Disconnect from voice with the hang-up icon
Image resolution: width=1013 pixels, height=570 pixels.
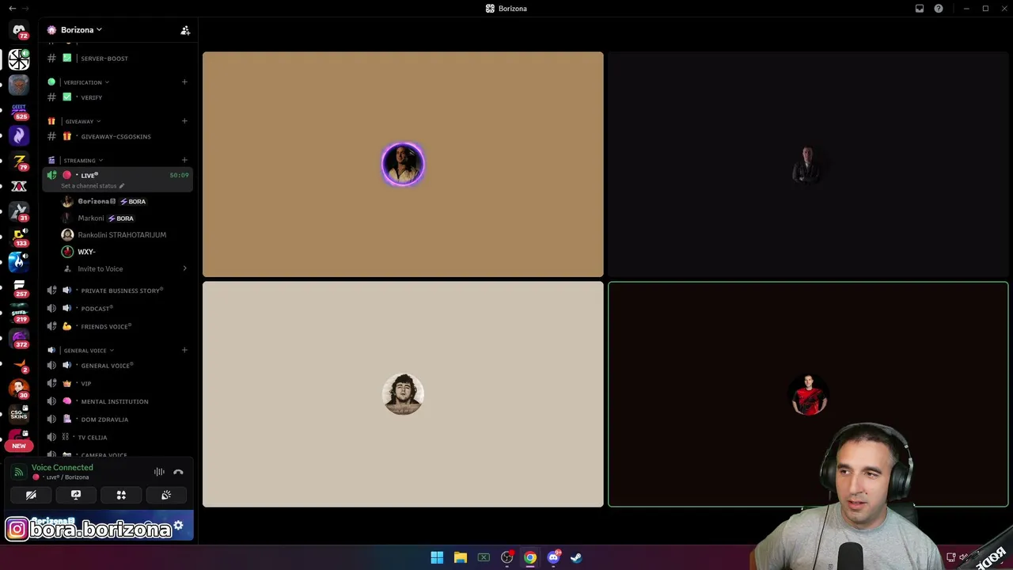tap(178, 472)
